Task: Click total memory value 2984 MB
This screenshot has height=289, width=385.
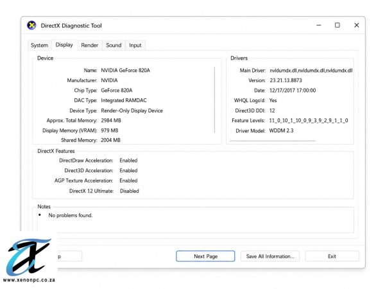Action: tap(111, 121)
